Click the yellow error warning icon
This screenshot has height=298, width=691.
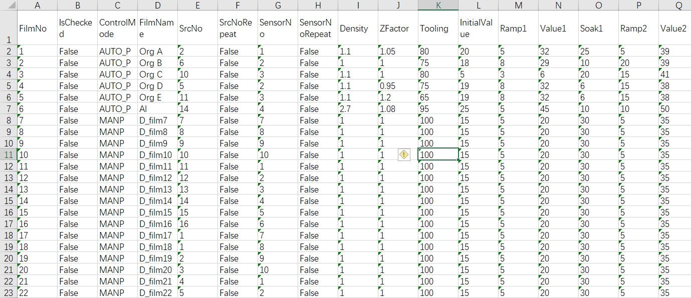tap(404, 155)
